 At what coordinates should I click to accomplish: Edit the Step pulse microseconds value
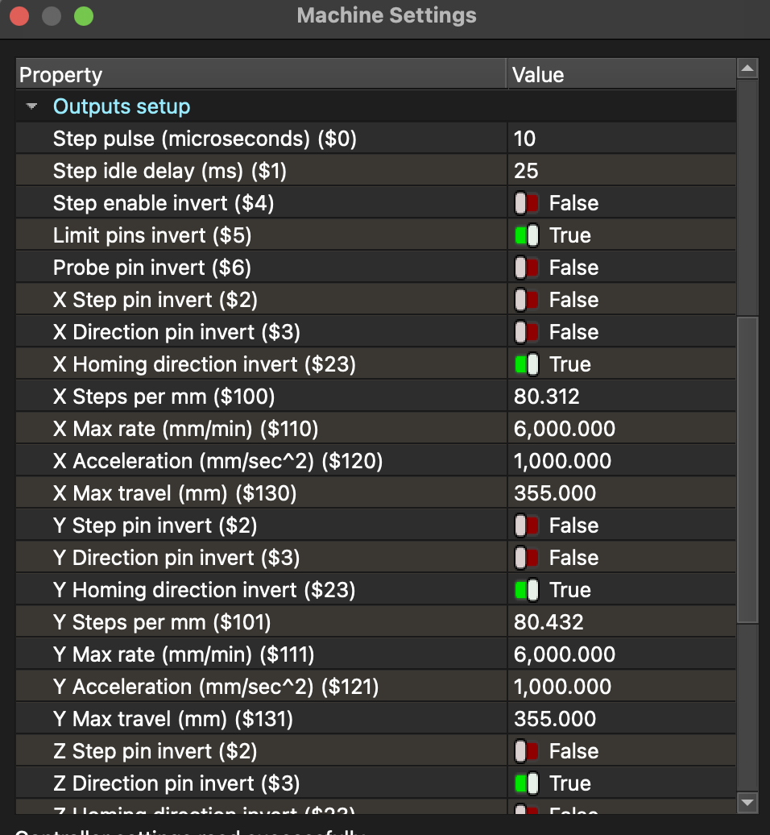click(x=620, y=139)
